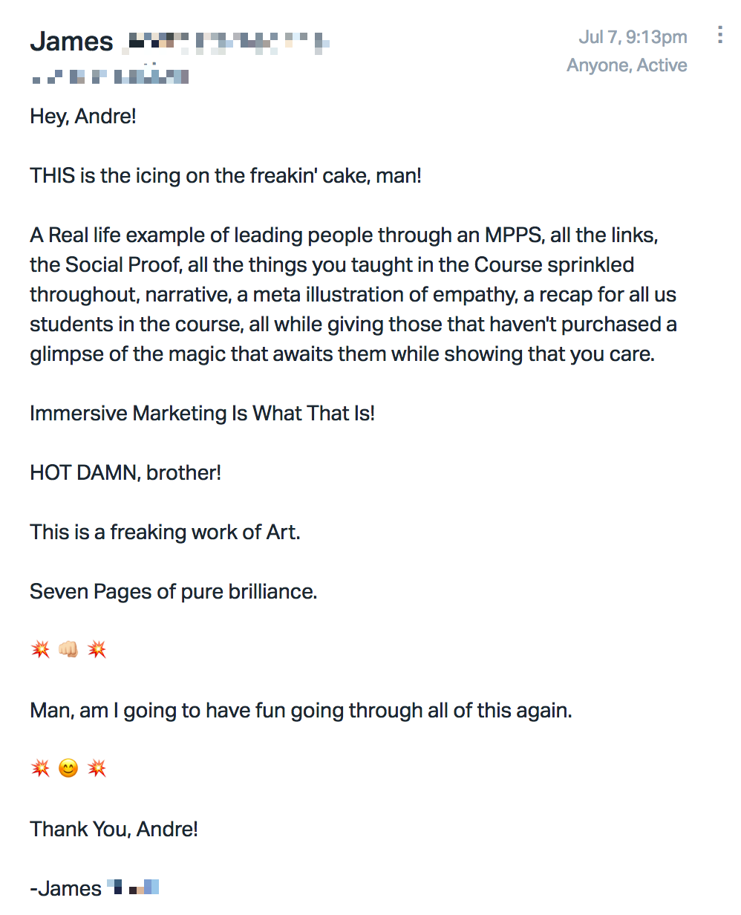
Task: Click "Immersive Marketing Is What That Is!" line
Action: (203, 413)
